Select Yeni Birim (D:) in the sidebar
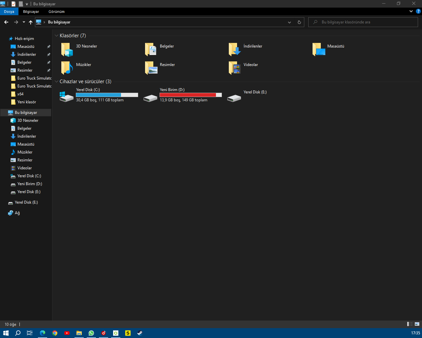This screenshot has width=422, height=338. pos(30,184)
